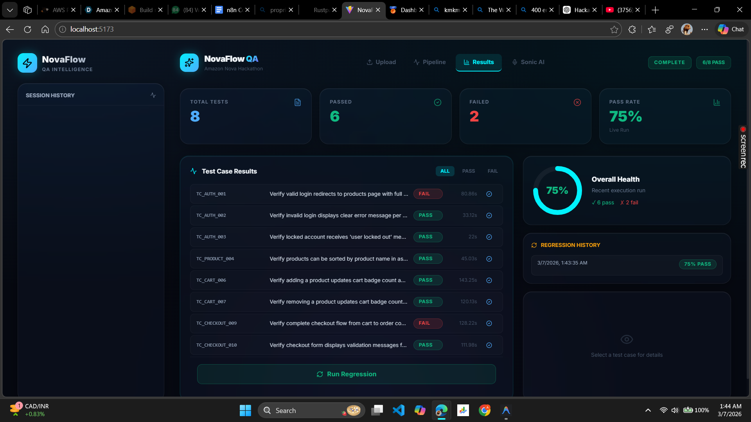751x422 pixels.
Task: Click the NovaFlow lightning bolt logo icon
Action: (x=27, y=63)
